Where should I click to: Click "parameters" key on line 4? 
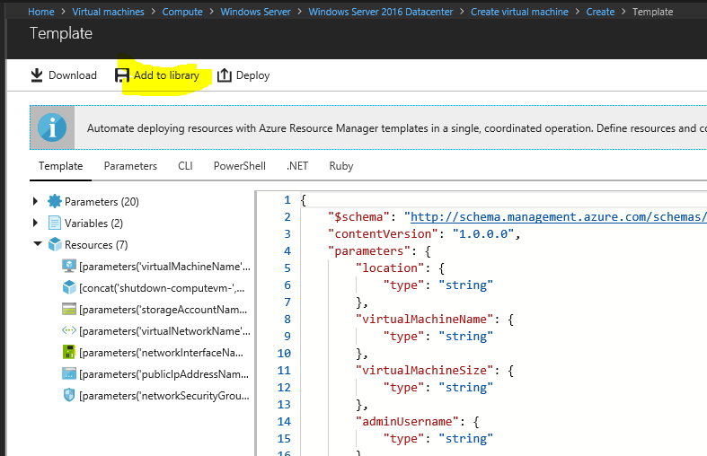(x=369, y=251)
